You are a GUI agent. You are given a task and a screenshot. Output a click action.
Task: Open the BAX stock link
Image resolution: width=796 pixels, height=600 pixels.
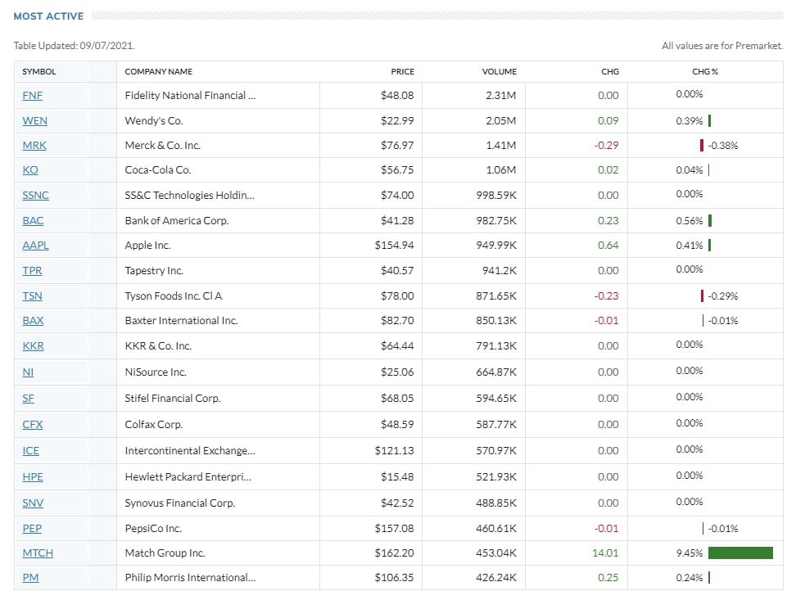coord(33,321)
